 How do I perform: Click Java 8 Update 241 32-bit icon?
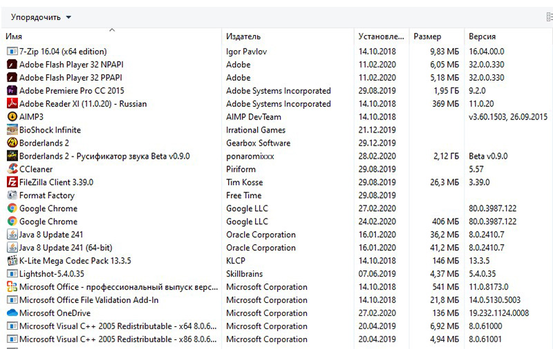tap(12, 235)
